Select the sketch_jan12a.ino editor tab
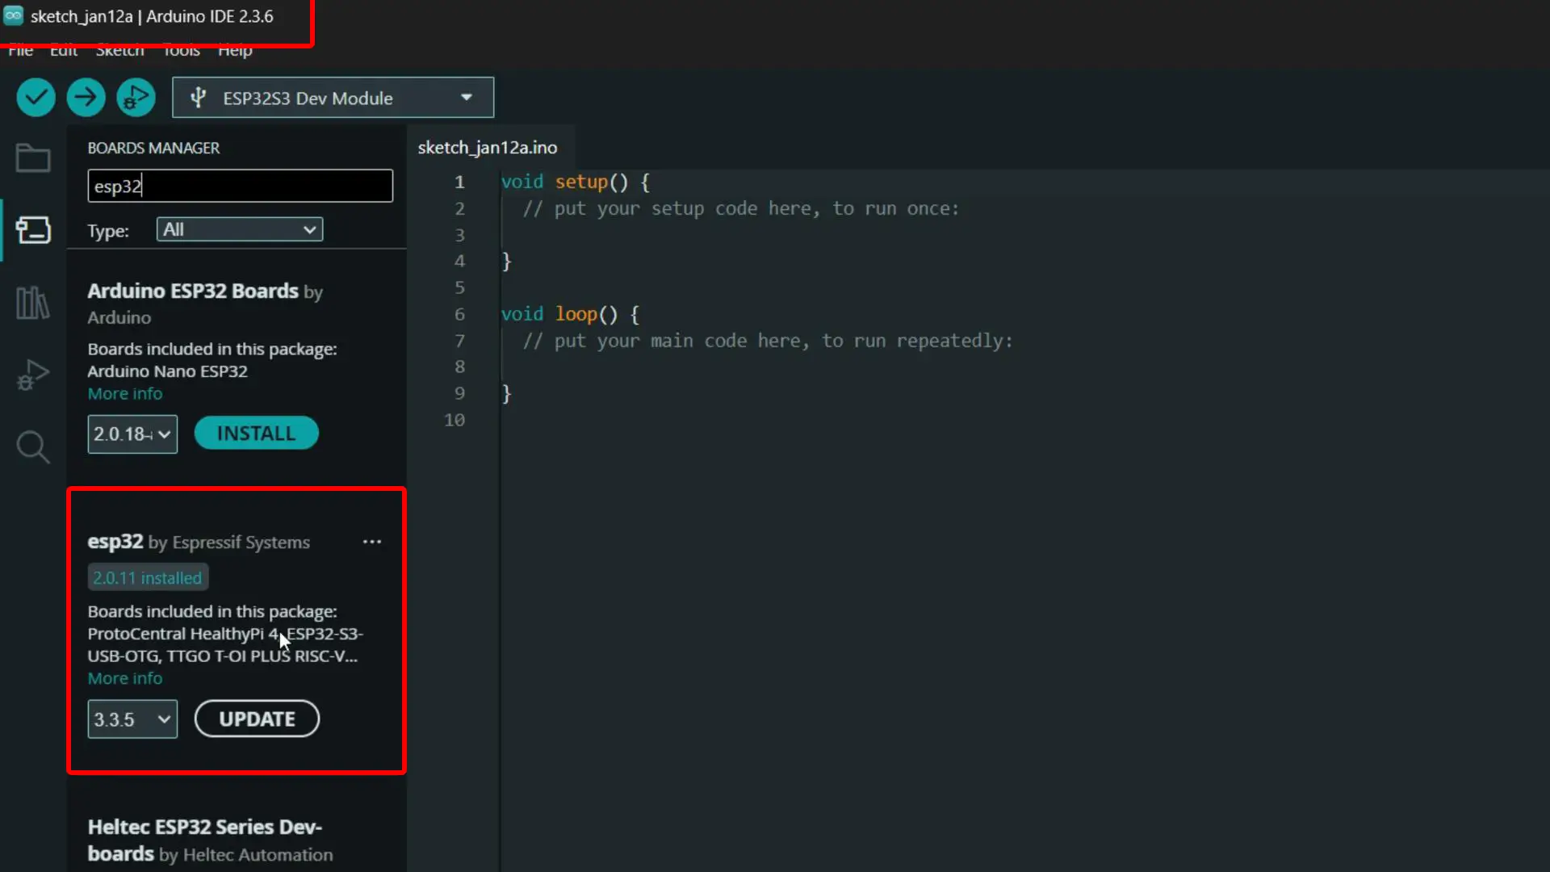Image resolution: width=1550 pixels, height=872 pixels. click(x=488, y=148)
